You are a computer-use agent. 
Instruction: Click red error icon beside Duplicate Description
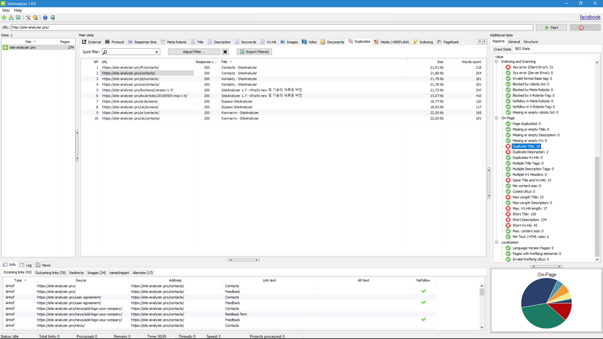(508, 152)
